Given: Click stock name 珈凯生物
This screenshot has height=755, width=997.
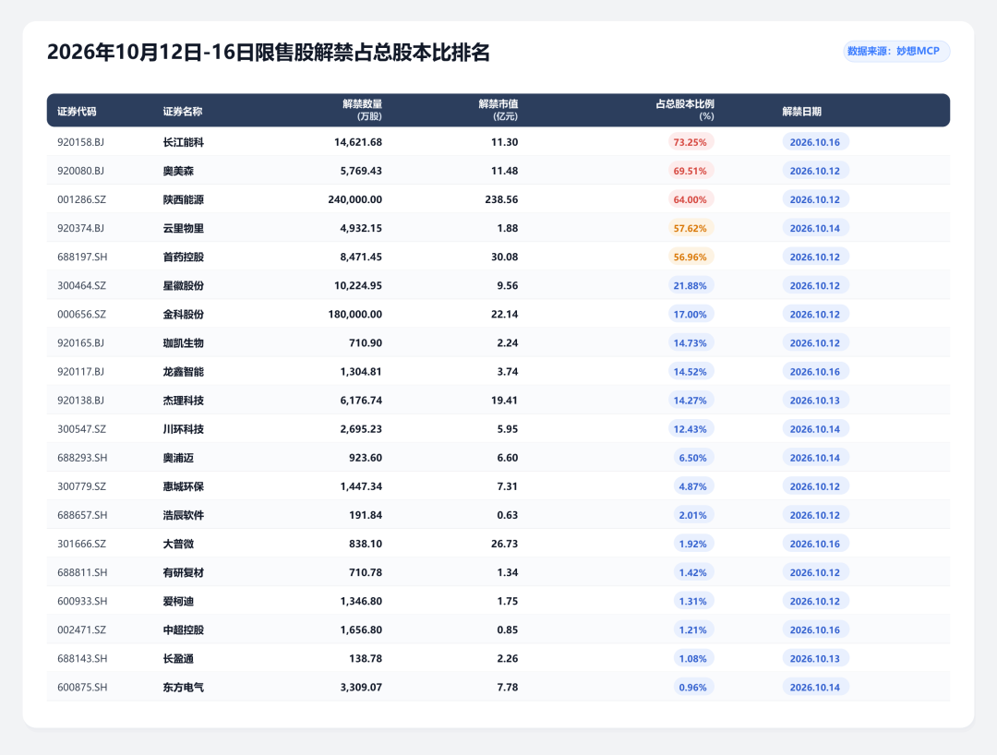Looking at the screenshot, I should click(183, 343).
